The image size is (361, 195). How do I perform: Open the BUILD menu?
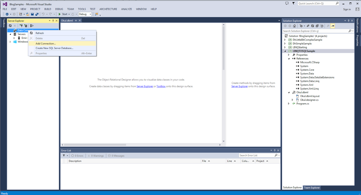48,9
